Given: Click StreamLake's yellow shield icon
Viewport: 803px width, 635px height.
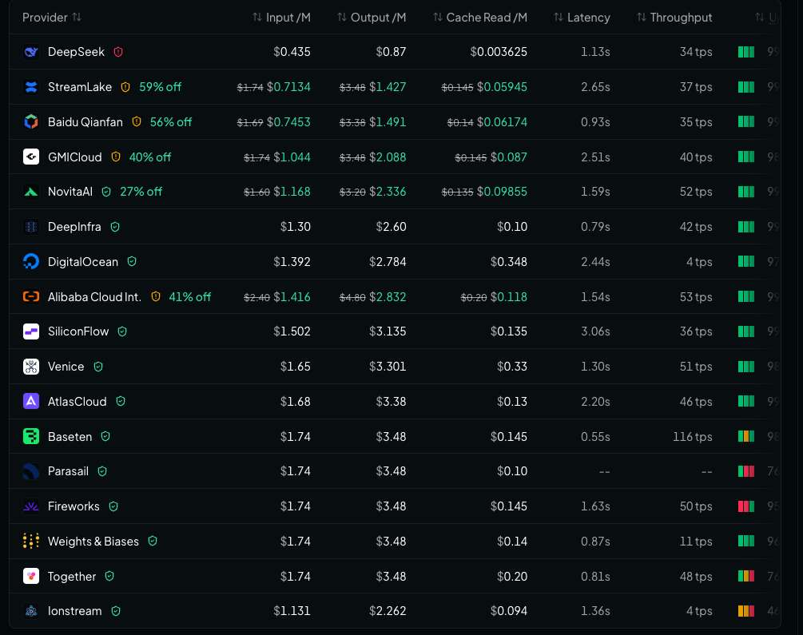Looking at the screenshot, I should [x=125, y=87].
